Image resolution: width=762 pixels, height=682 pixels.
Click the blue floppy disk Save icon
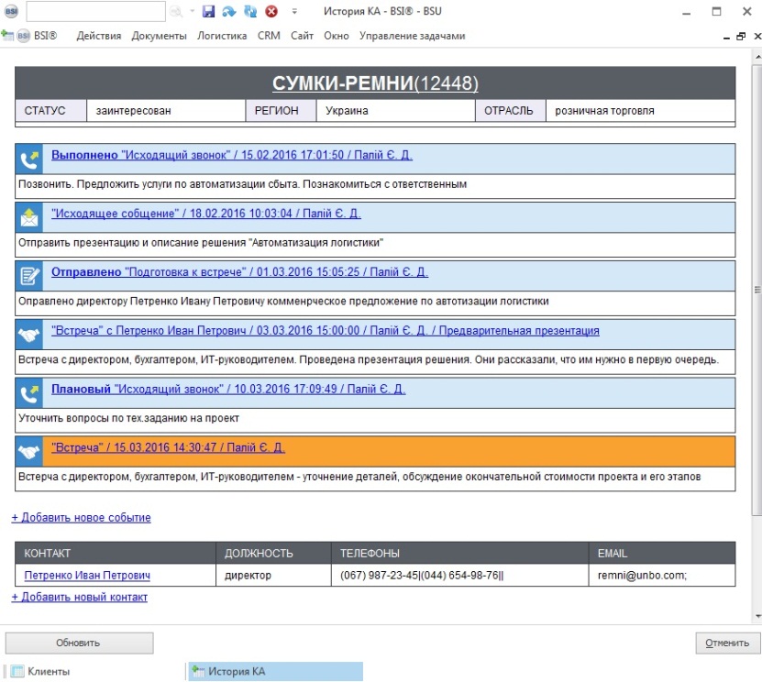[x=208, y=12]
